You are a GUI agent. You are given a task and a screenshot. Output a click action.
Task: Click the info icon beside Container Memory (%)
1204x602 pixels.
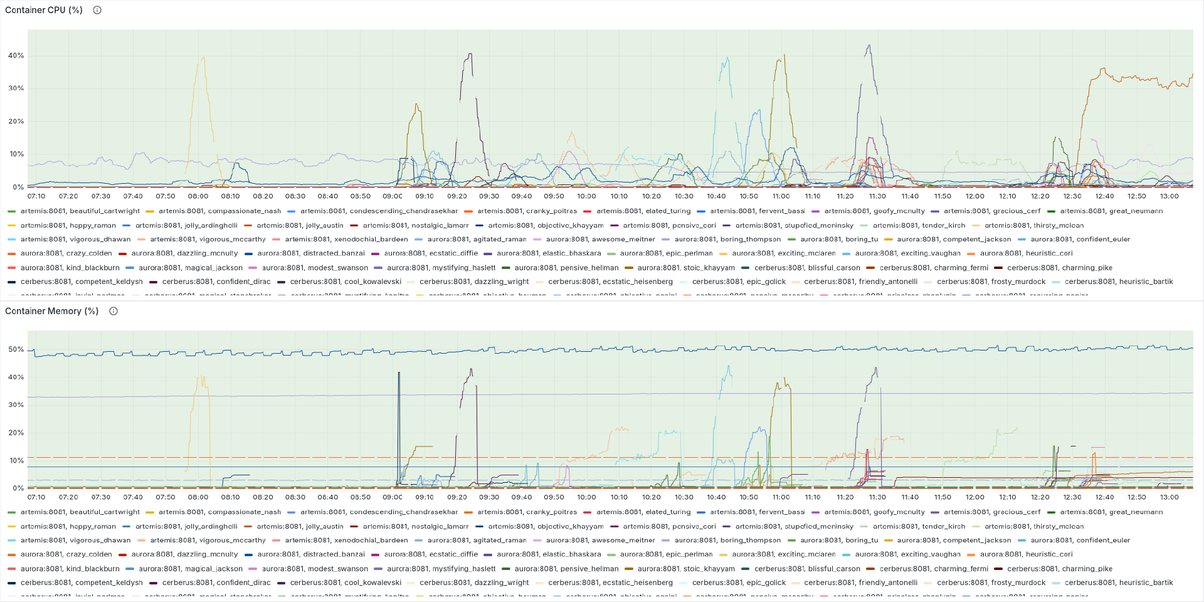(x=114, y=311)
